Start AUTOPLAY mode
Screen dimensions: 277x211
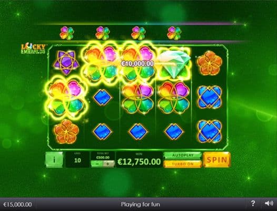[x=183, y=156]
